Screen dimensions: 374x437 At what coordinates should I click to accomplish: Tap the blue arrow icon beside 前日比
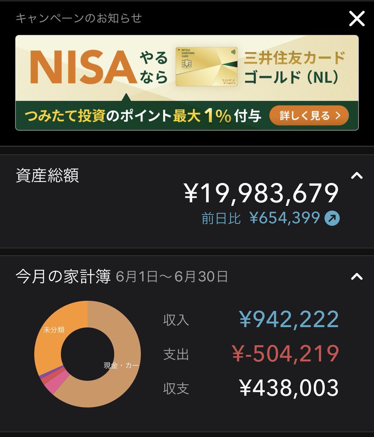pyautogui.click(x=332, y=219)
